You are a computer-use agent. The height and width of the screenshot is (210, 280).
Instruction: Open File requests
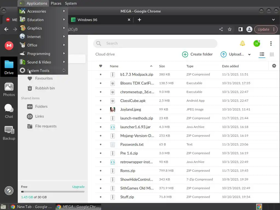tap(42, 126)
